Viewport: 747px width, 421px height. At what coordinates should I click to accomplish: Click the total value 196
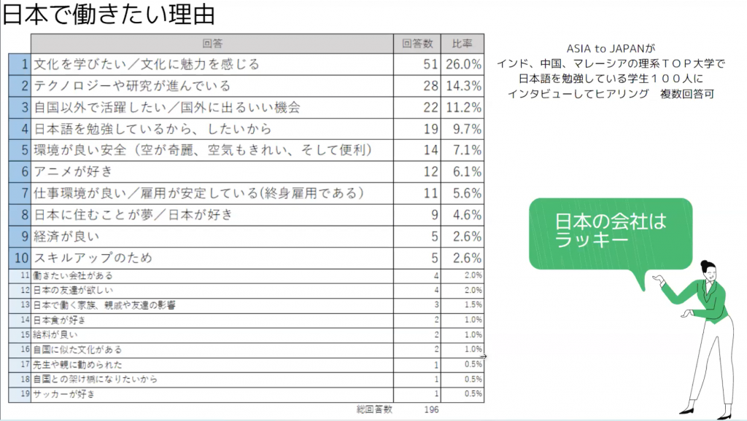click(x=432, y=409)
